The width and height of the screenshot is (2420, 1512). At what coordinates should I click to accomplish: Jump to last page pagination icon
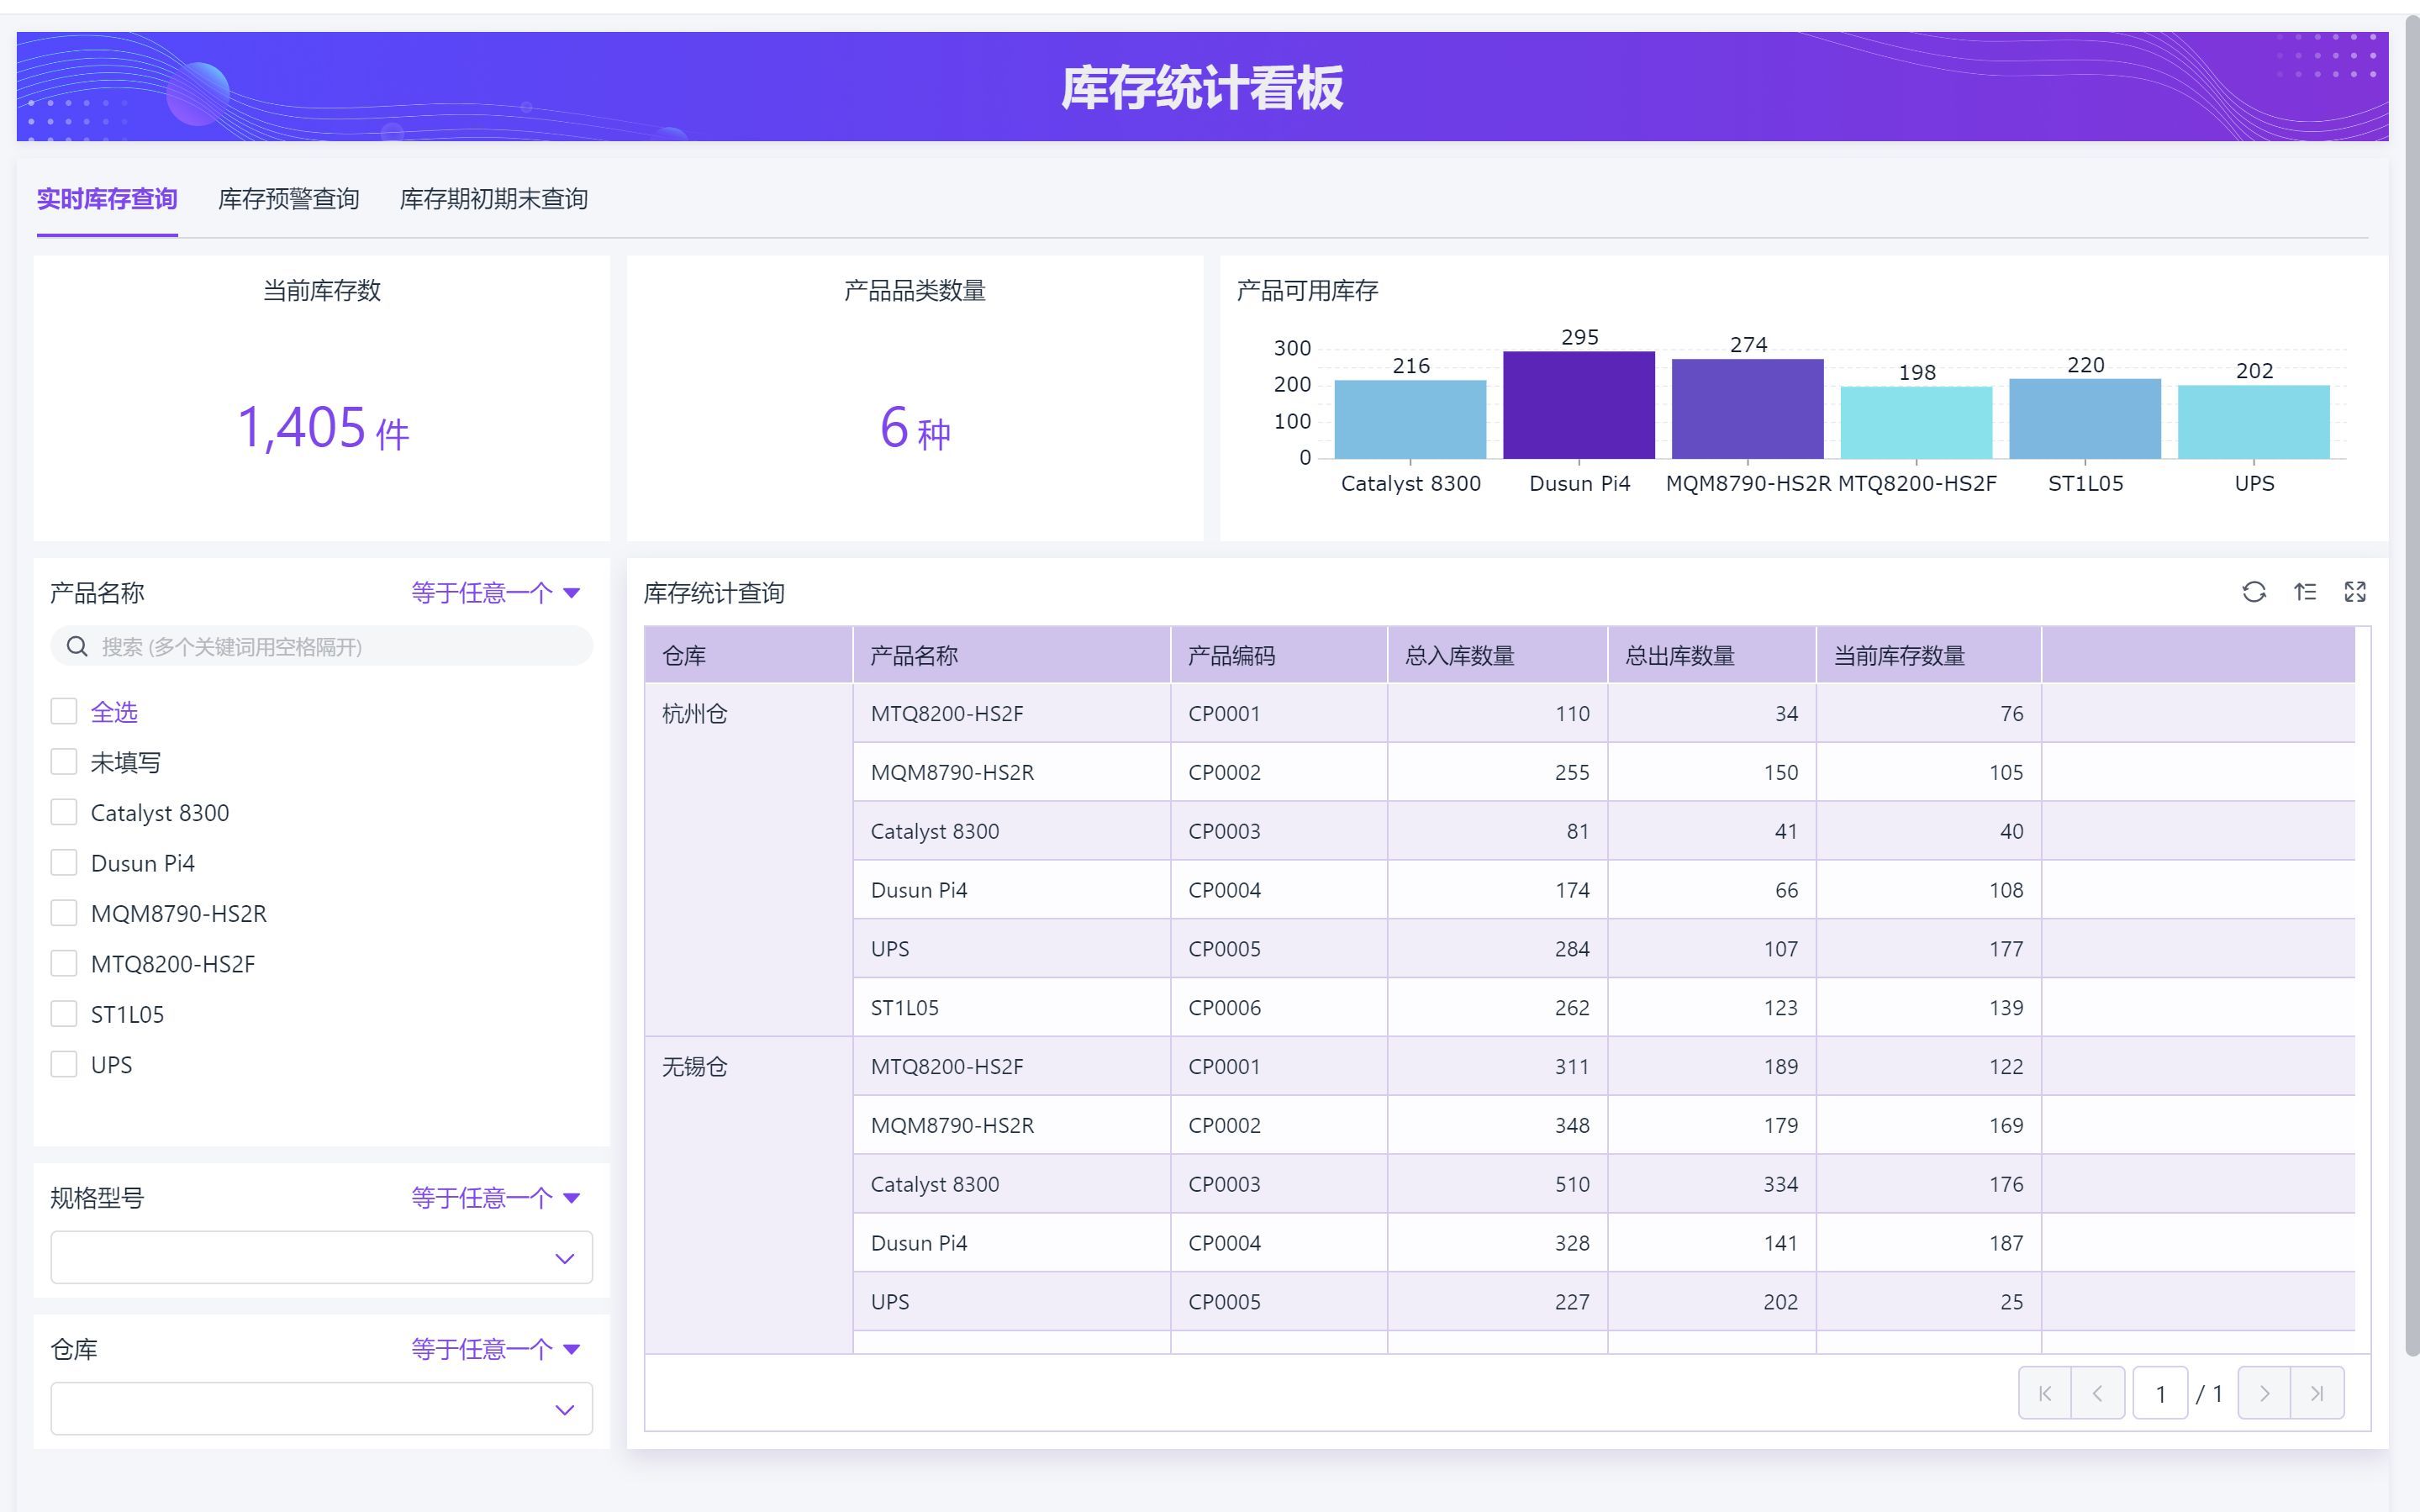click(2316, 1393)
